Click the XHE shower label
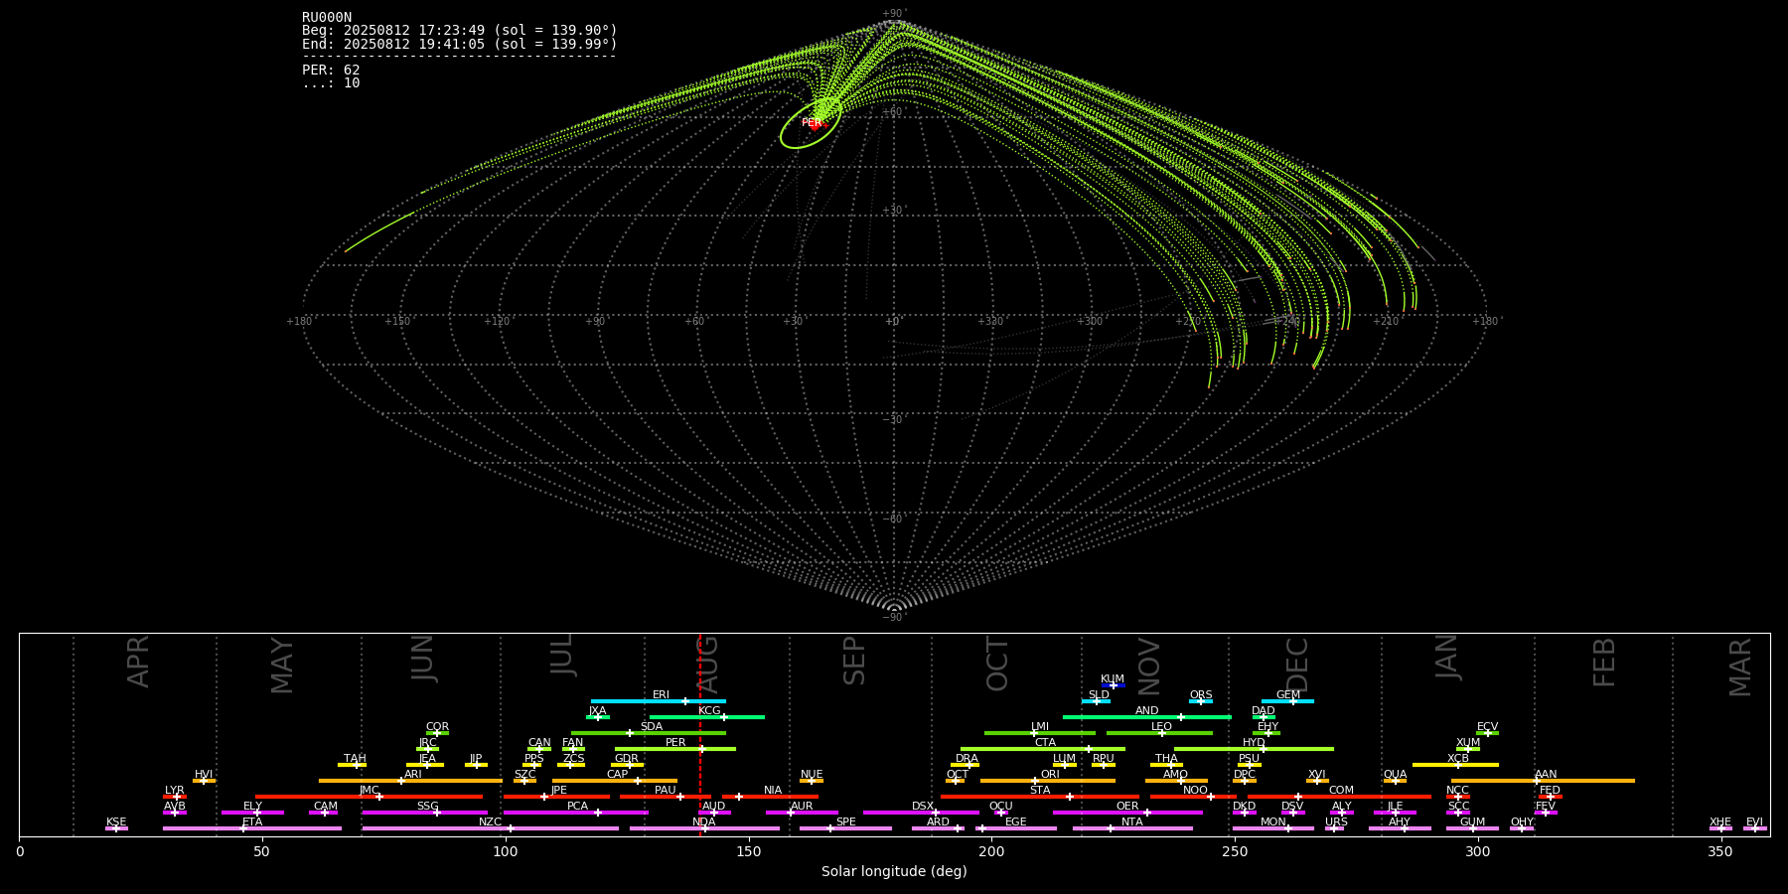 pos(1720,821)
